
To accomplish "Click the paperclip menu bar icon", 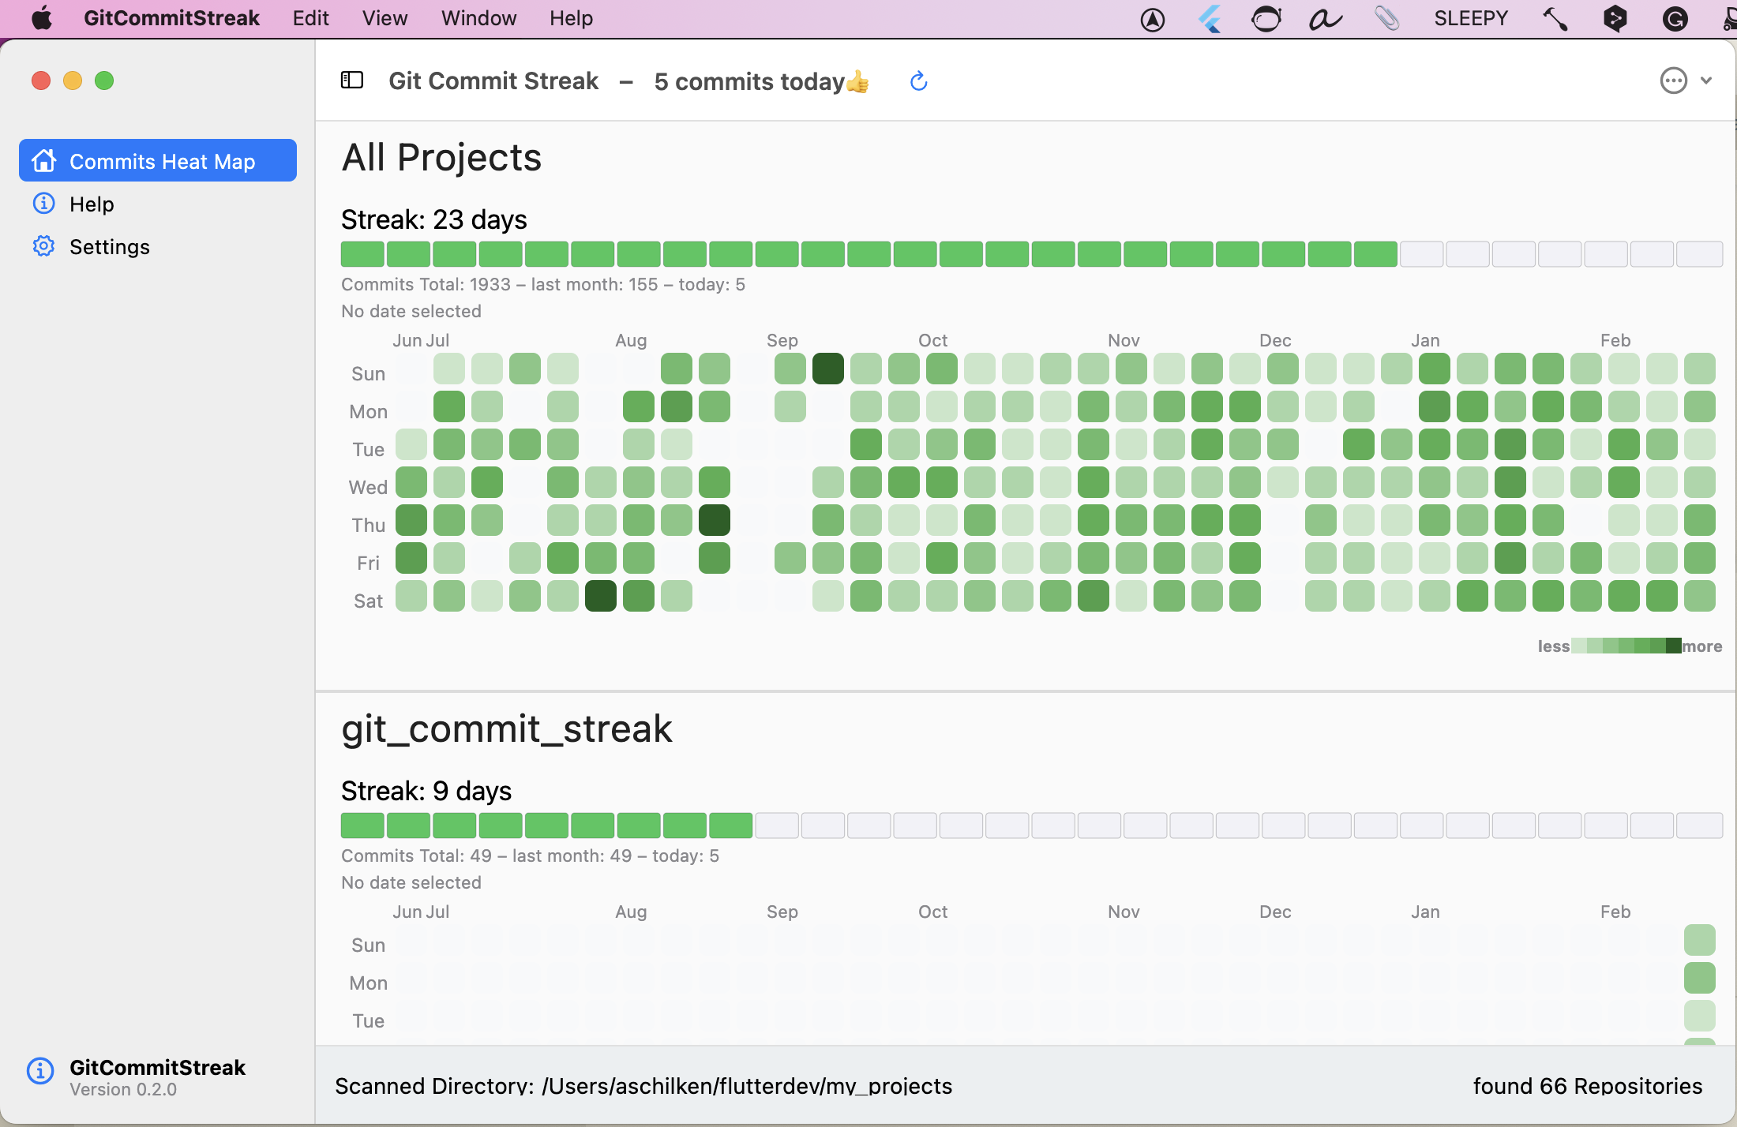I will click(x=1386, y=18).
